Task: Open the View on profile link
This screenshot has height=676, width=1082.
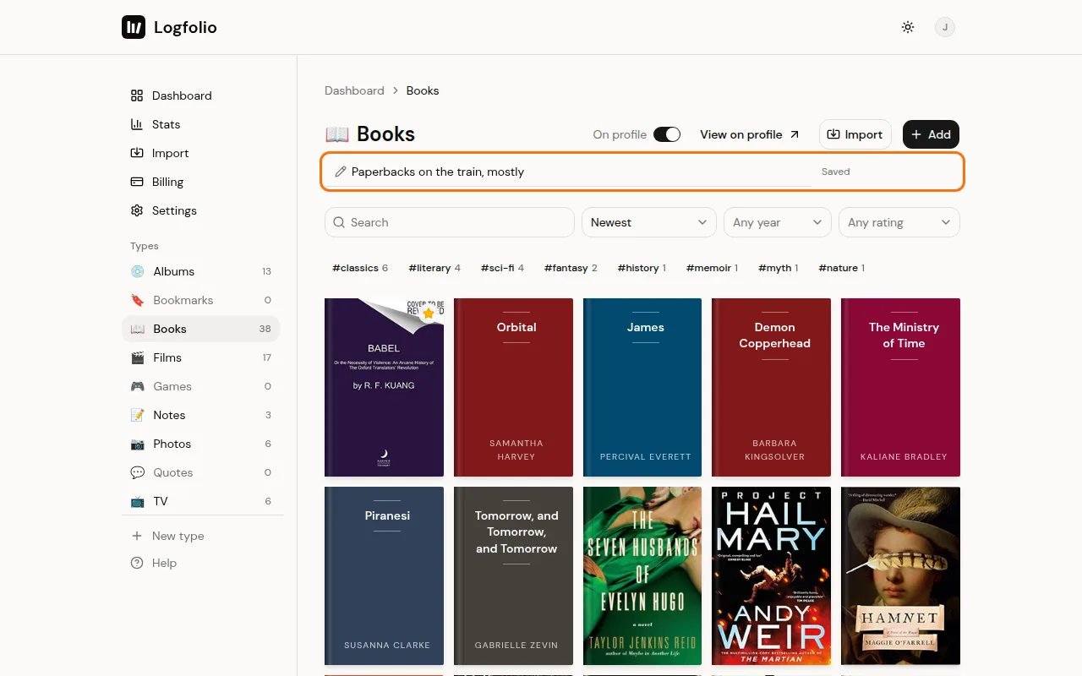Action: (x=750, y=134)
